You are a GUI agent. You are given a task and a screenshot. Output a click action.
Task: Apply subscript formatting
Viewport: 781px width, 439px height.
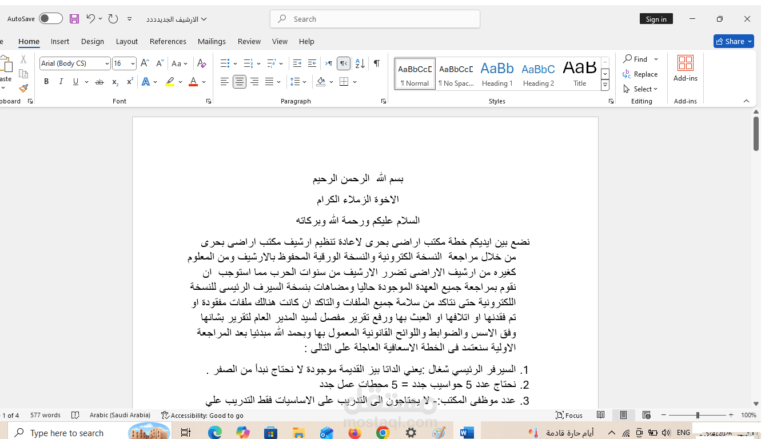[115, 82]
